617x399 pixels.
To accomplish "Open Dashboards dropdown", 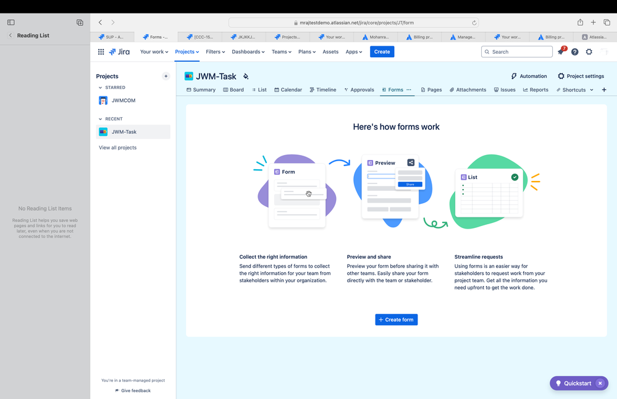I will click(248, 51).
